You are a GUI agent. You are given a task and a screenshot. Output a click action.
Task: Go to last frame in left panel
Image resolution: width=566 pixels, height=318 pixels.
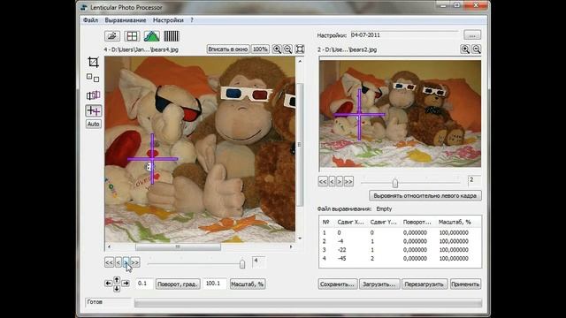(x=135, y=262)
